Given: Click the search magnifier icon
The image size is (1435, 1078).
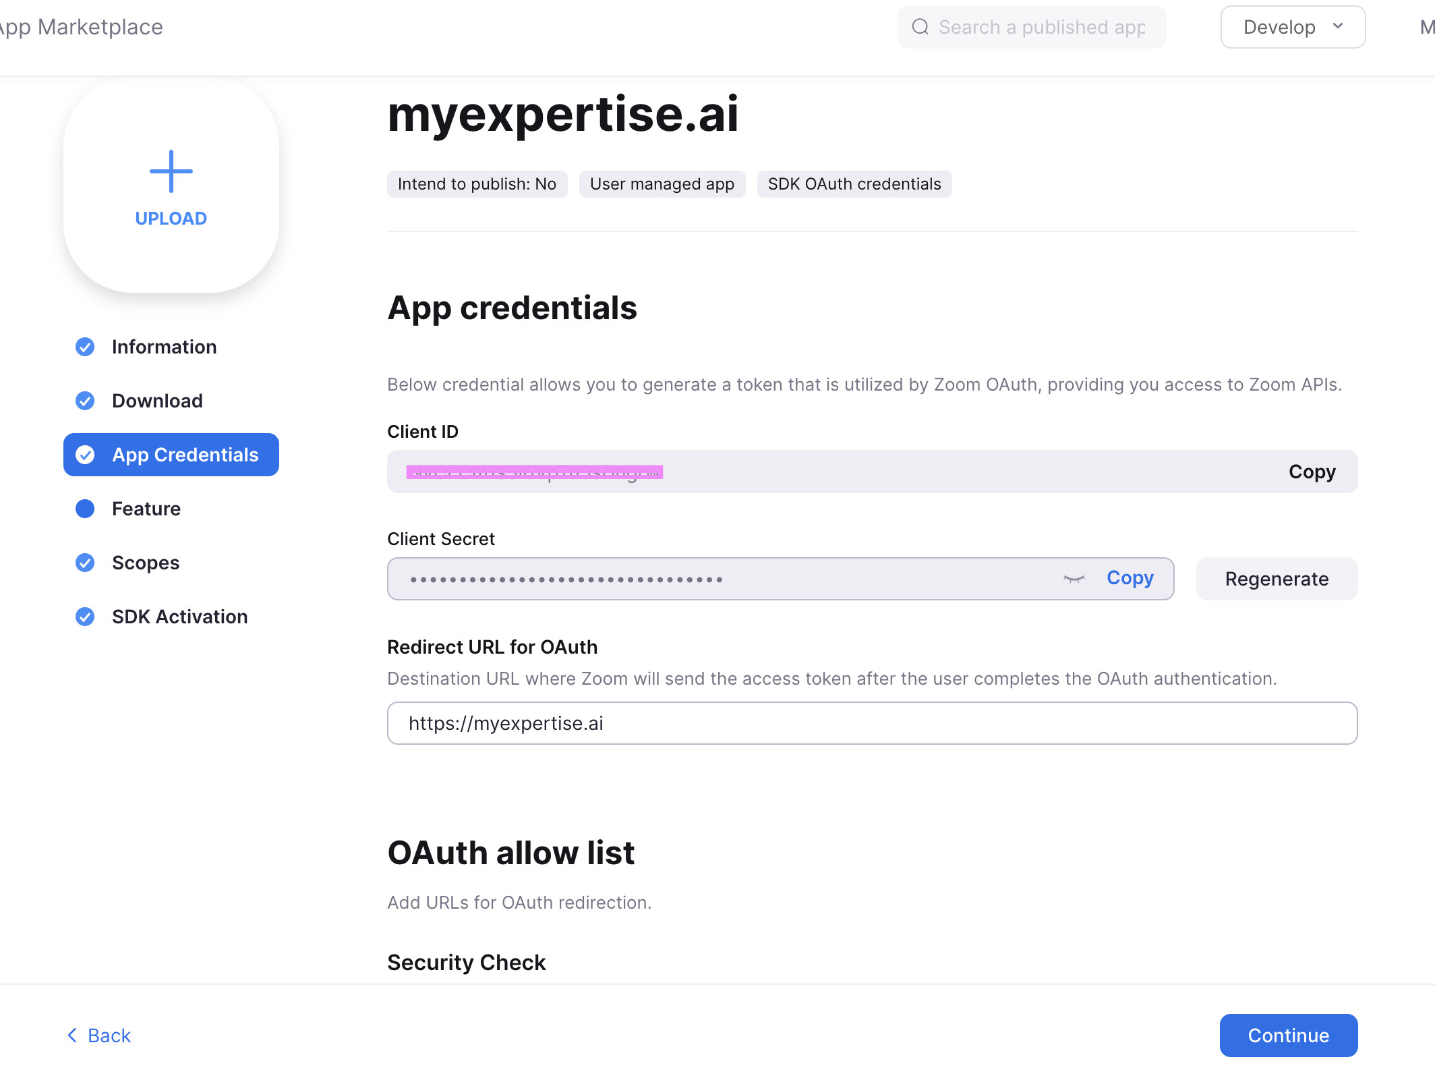Looking at the screenshot, I should (920, 27).
